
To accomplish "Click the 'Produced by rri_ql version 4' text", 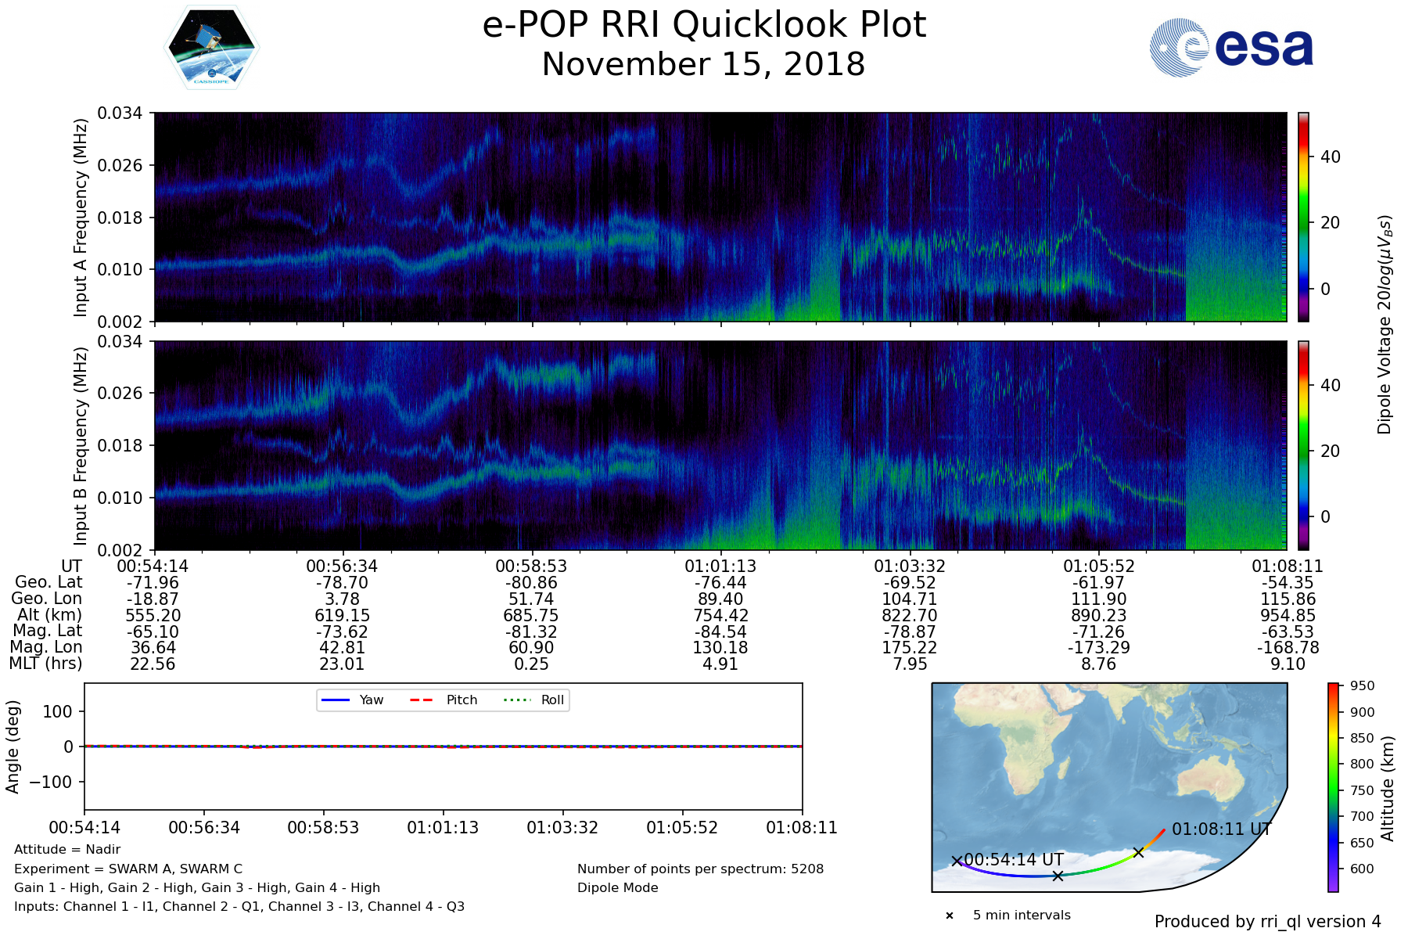I will click(1267, 922).
